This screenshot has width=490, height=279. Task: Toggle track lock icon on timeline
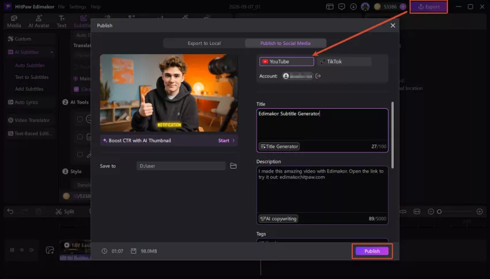(x=12, y=250)
